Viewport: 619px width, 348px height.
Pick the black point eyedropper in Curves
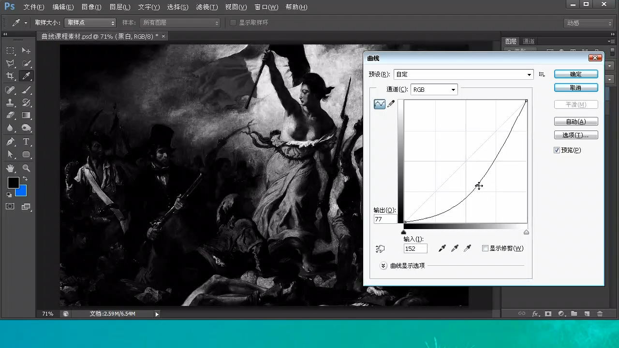(x=442, y=248)
